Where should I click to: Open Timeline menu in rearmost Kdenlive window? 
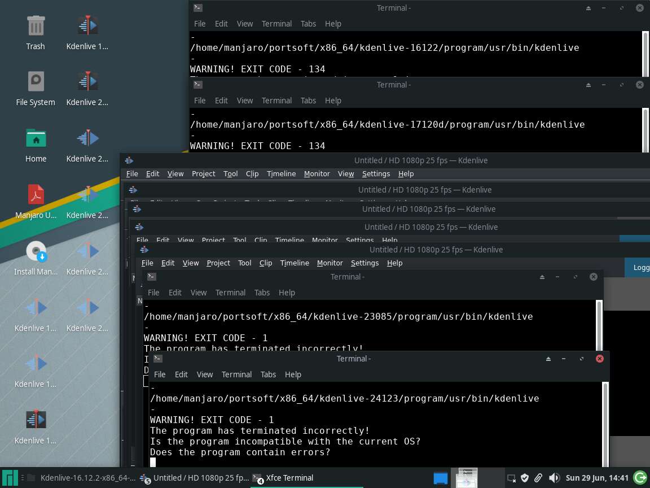[x=281, y=173]
